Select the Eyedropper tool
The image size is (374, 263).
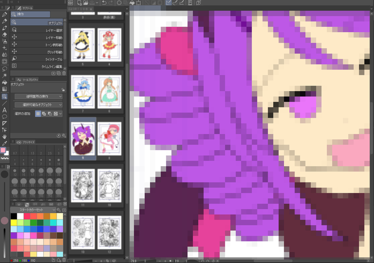point(5,143)
